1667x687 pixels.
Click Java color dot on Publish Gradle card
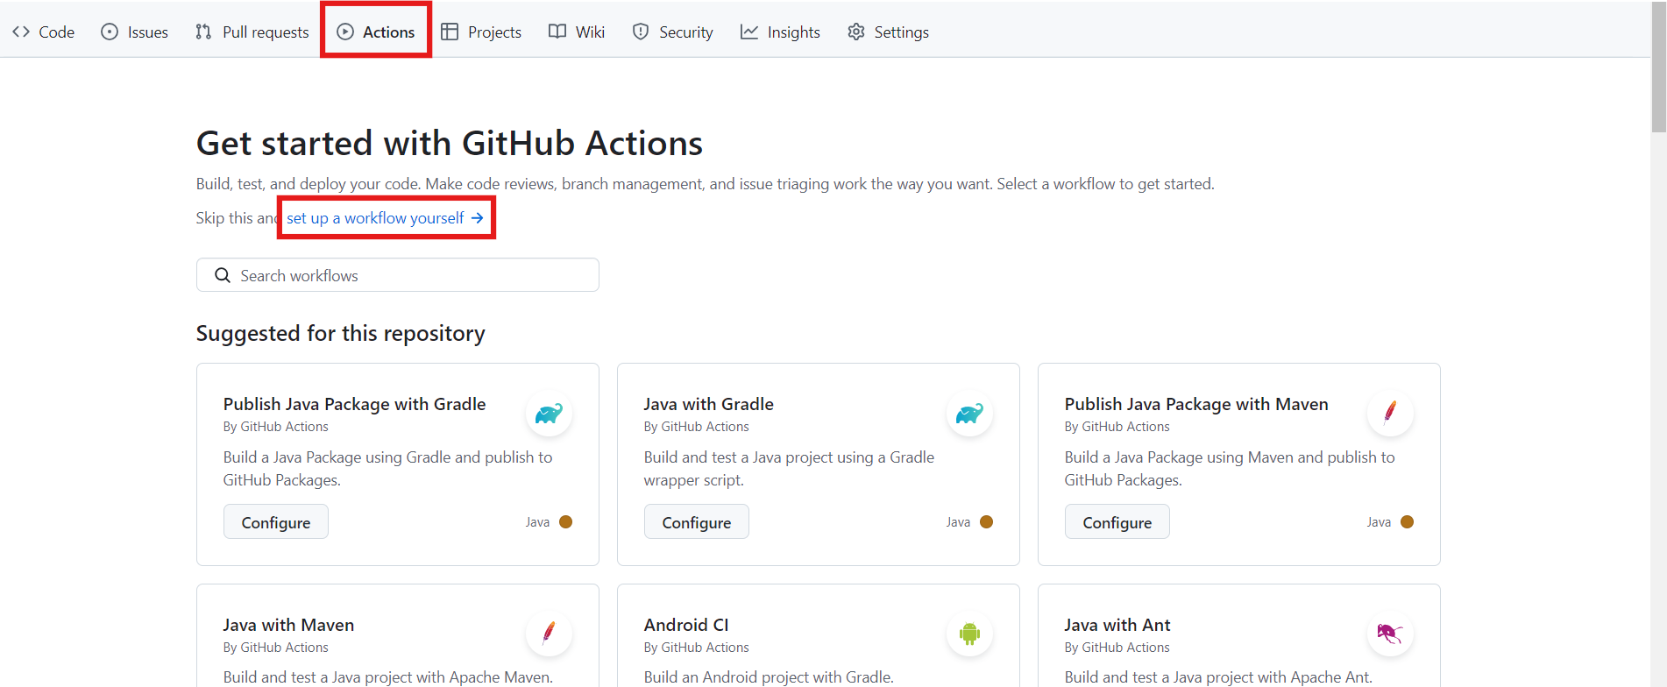click(565, 521)
